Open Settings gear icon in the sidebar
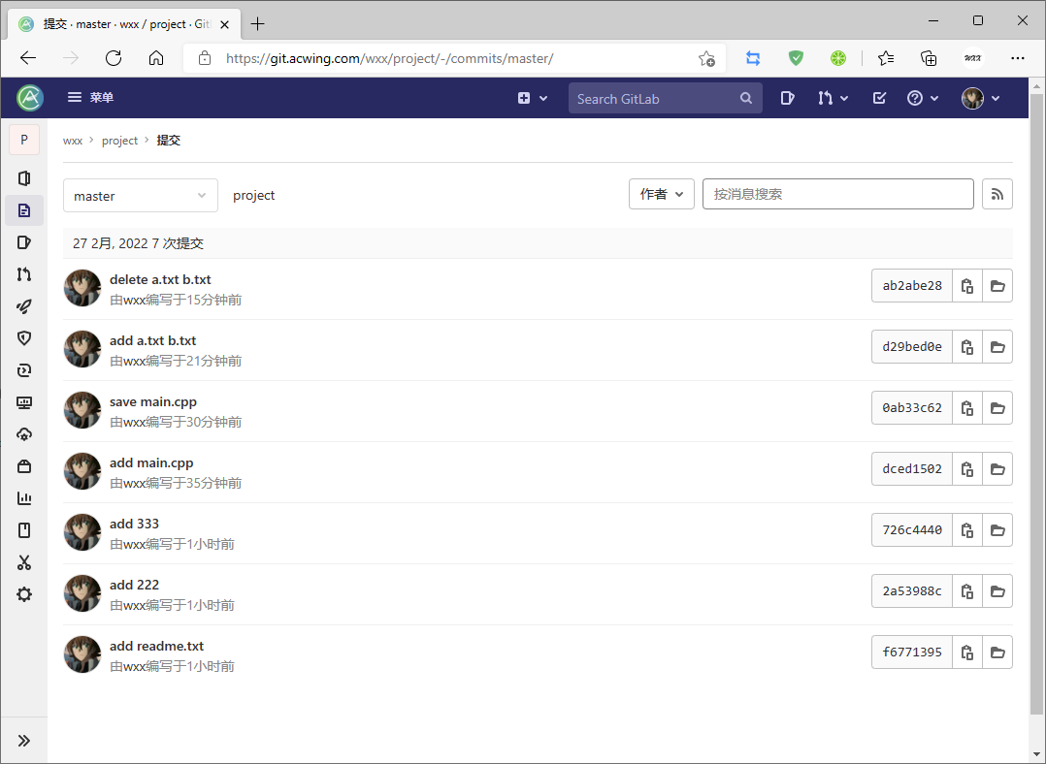1046x764 pixels. 24,594
